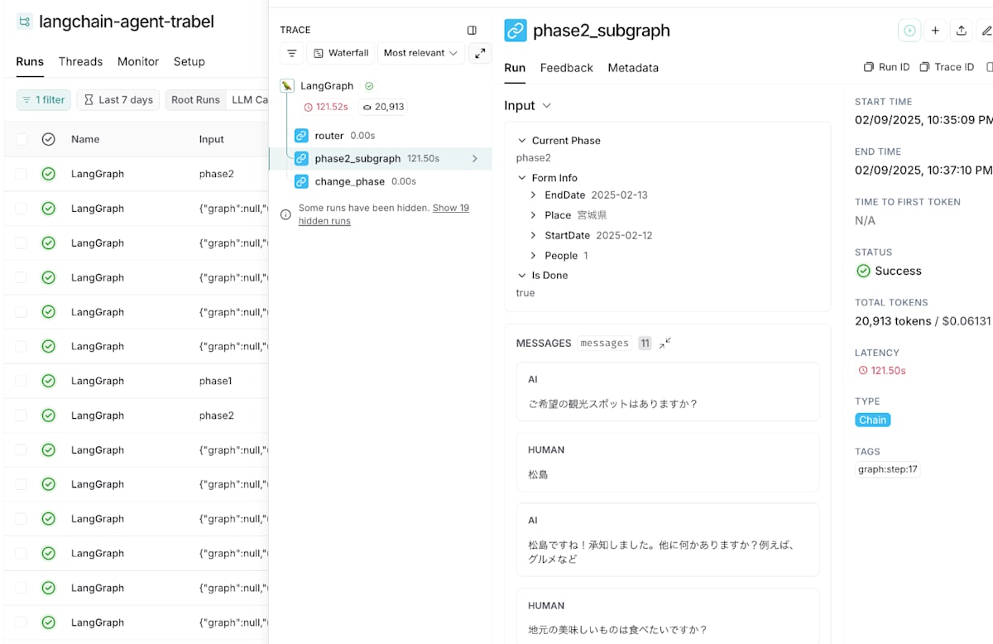Toggle the select-all runs checkbox
This screenshot has height=644, width=993.
[22, 139]
